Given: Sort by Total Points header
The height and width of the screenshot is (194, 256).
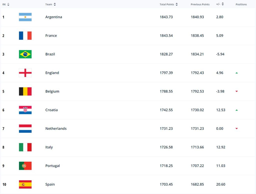Looking at the screenshot, I should (x=169, y=4).
